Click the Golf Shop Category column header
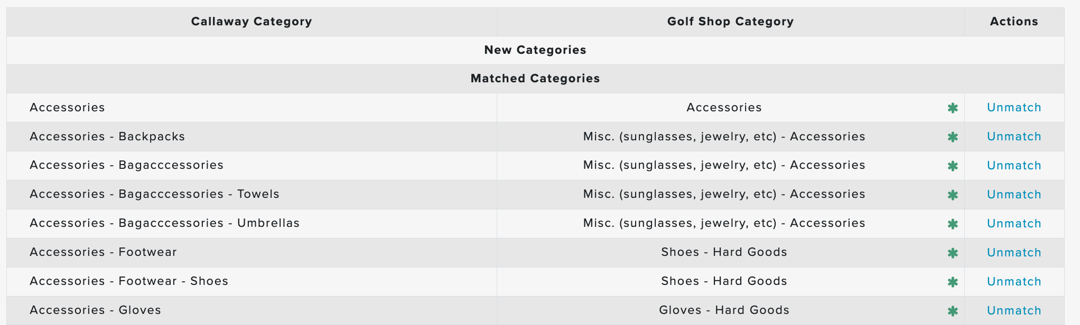 (730, 22)
